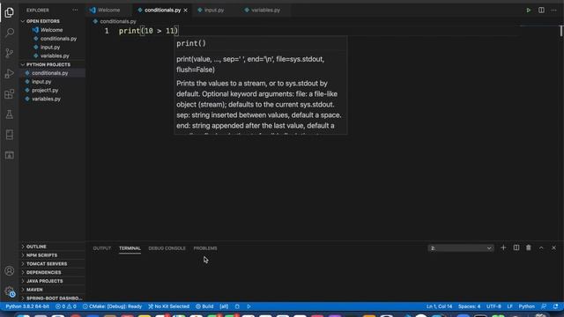
Task: Open the Source Control view
Action: [10, 53]
